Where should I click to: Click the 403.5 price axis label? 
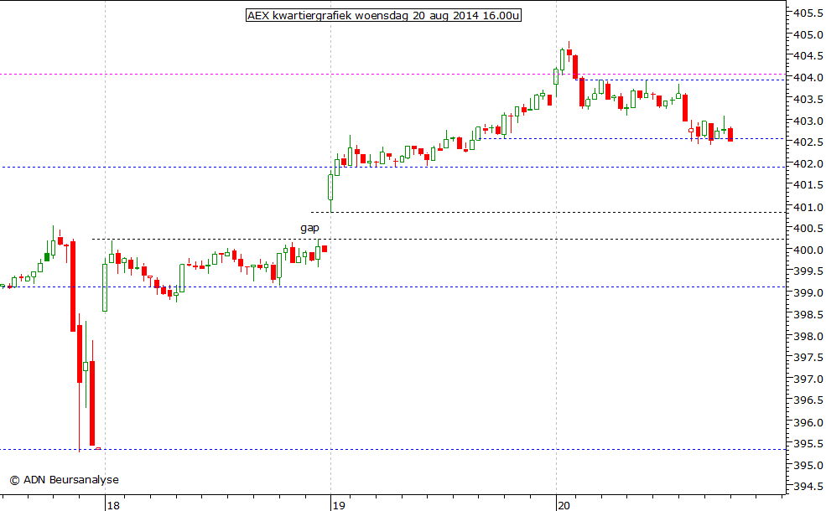coord(808,100)
